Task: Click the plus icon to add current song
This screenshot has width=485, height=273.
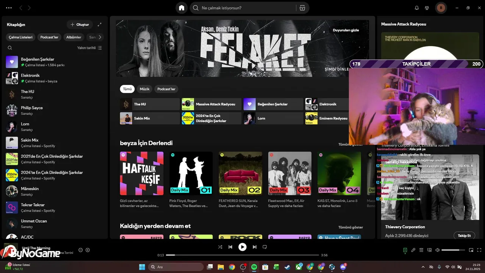Action: pyautogui.click(x=88, y=250)
